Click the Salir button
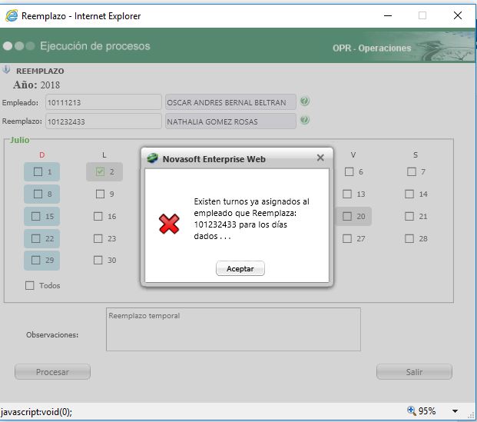Image resolution: width=477 pixels, height=422 pixels. click(x=414, y=372)
